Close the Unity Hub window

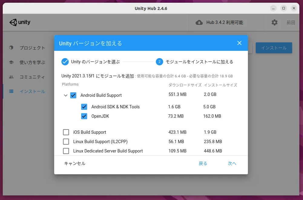294,8
